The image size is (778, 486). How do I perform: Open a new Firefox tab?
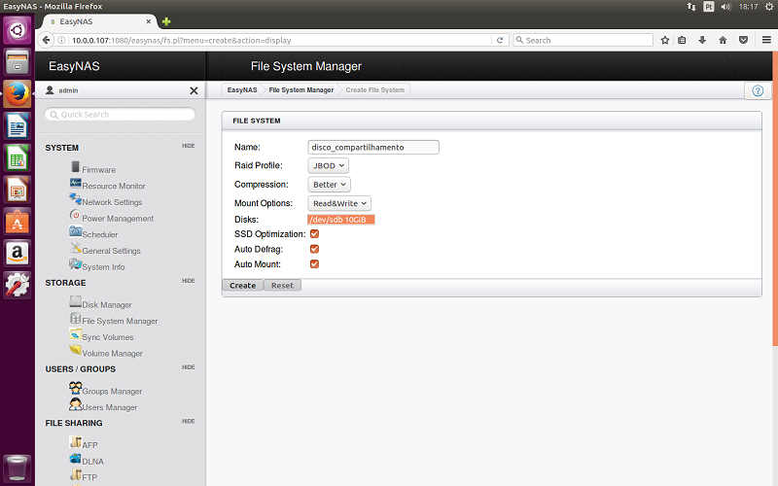(166, 21)
